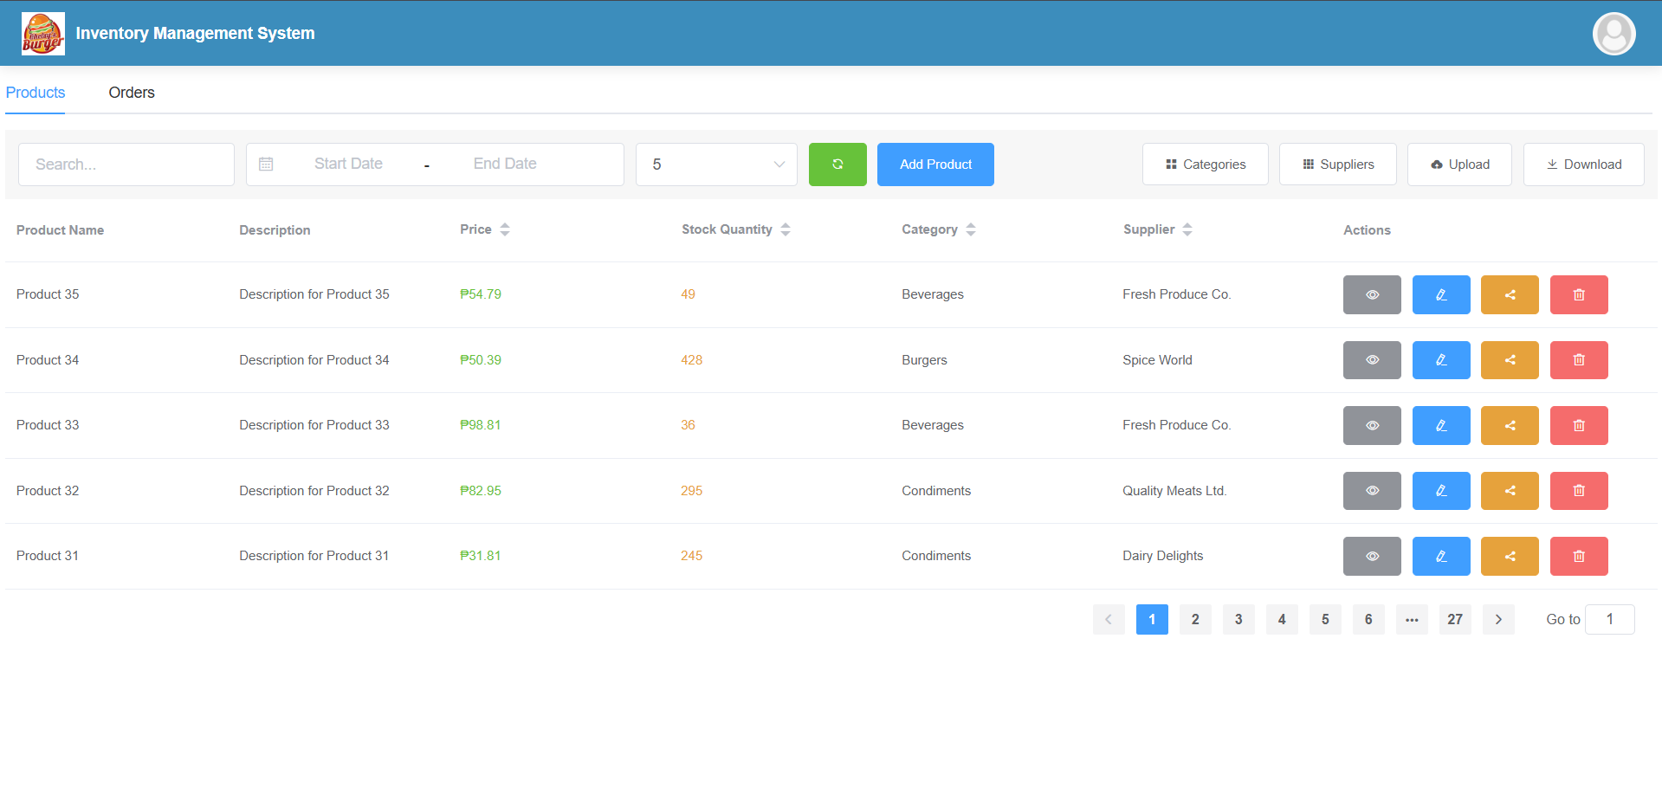Expand the hidden pages ellipsis in pagination
The width and height of the screenshot is (1662, 787).
1412,619
